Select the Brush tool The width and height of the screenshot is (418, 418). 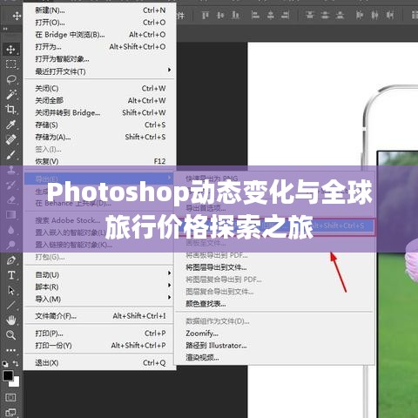click(x=11, y=155)
